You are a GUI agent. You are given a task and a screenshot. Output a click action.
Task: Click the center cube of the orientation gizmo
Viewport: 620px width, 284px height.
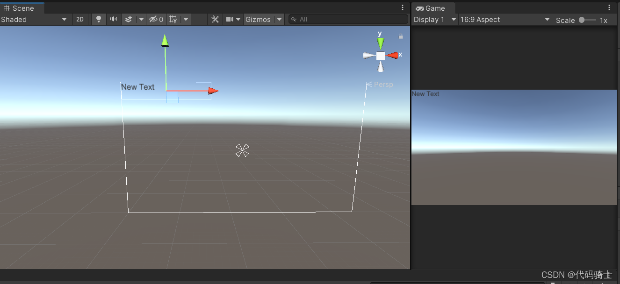pos(381,56)
